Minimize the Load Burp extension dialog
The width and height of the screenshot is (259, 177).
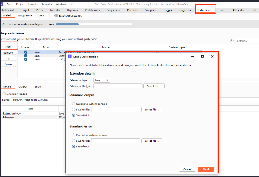click(x=192, y=57)
